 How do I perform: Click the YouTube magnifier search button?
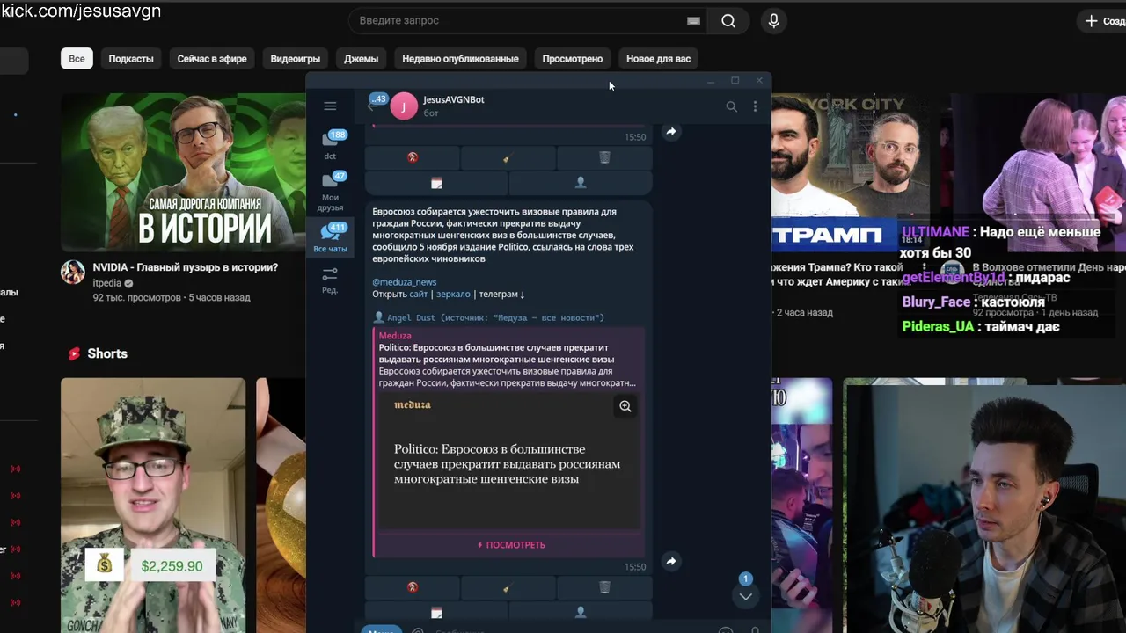pyautogui.click(x=728, y=20)
